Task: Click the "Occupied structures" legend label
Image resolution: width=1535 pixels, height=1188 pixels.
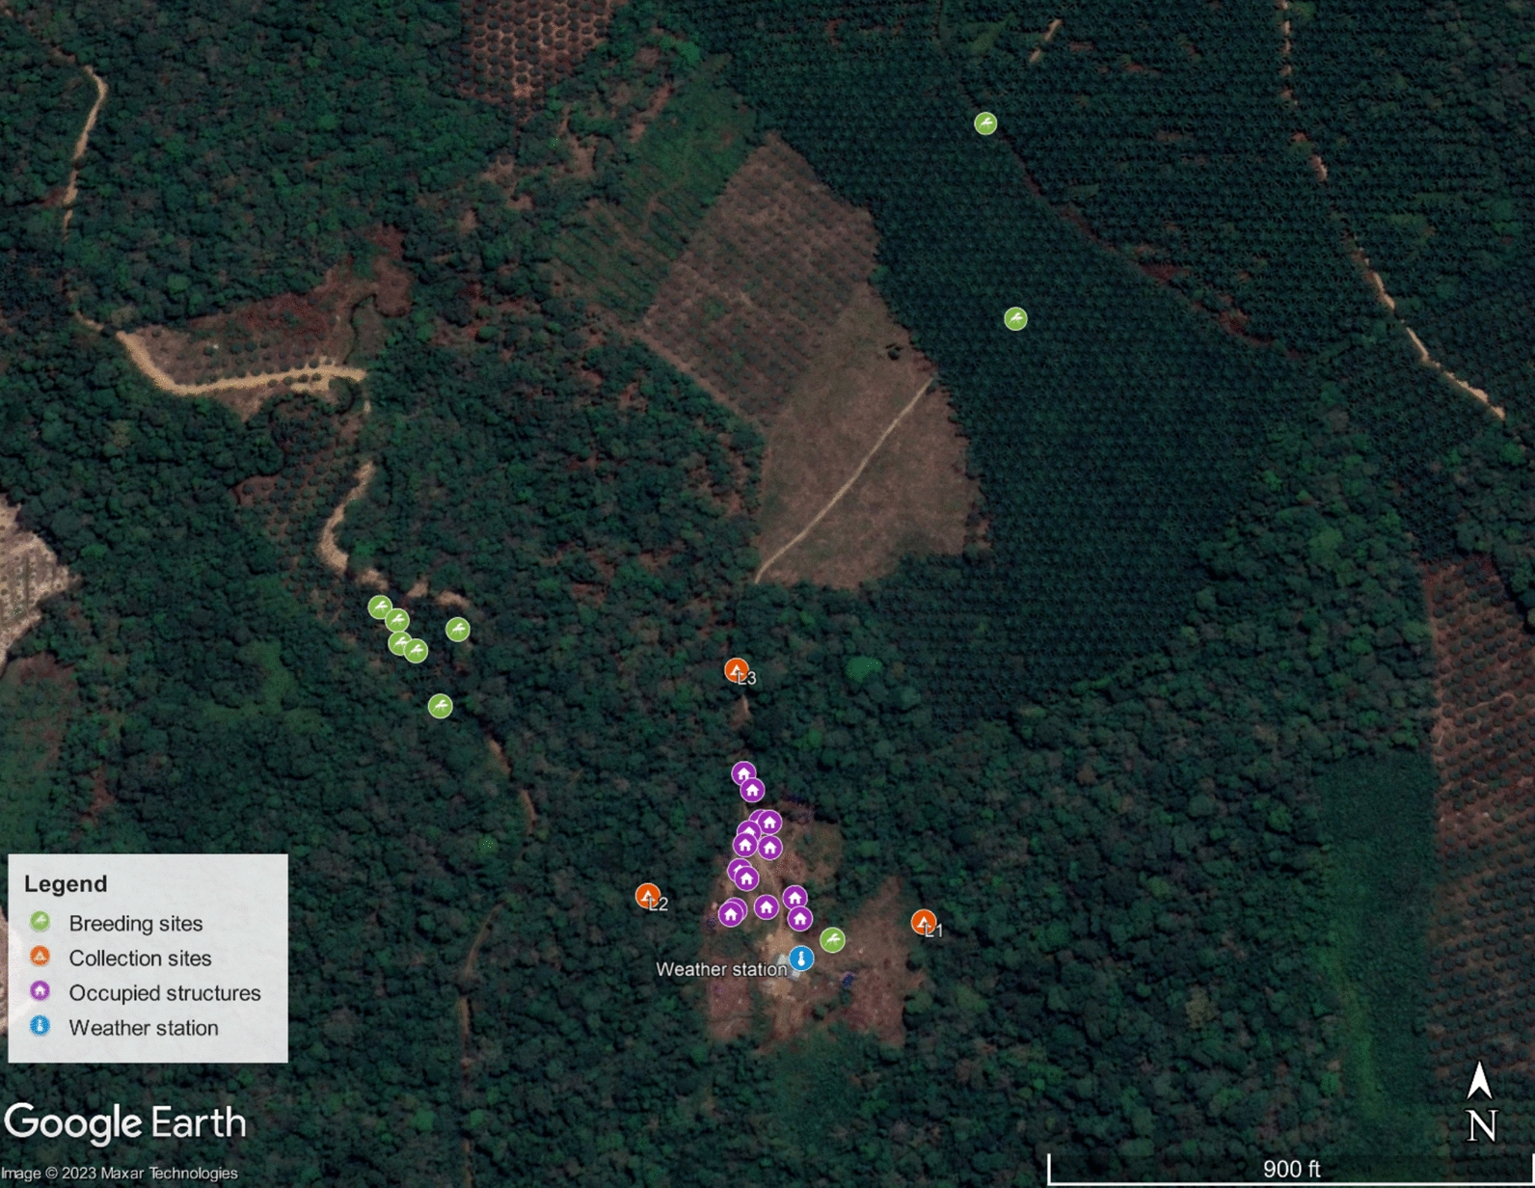Action: coord(165,992)
